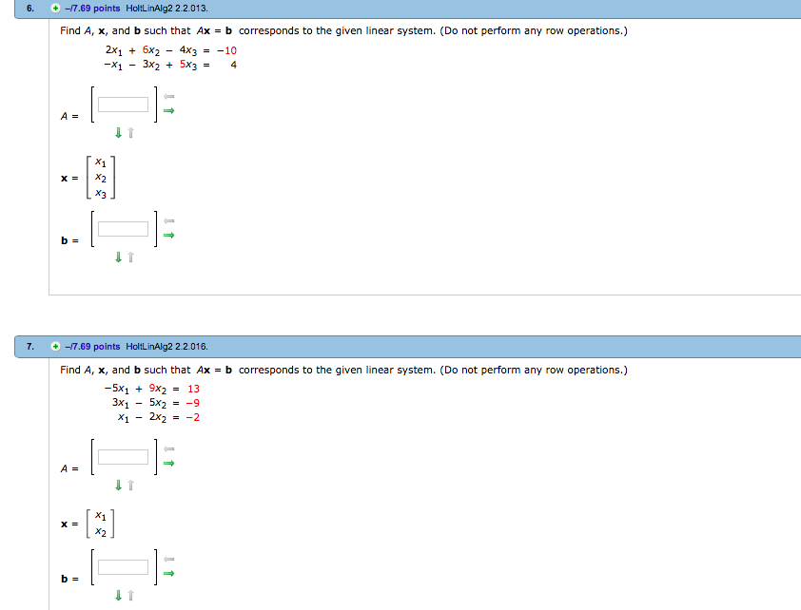Screen dimensions: 801x610
Task: Add a row to matrix A in problem 7
Action: pyautogui.click(x=116, y=485)
